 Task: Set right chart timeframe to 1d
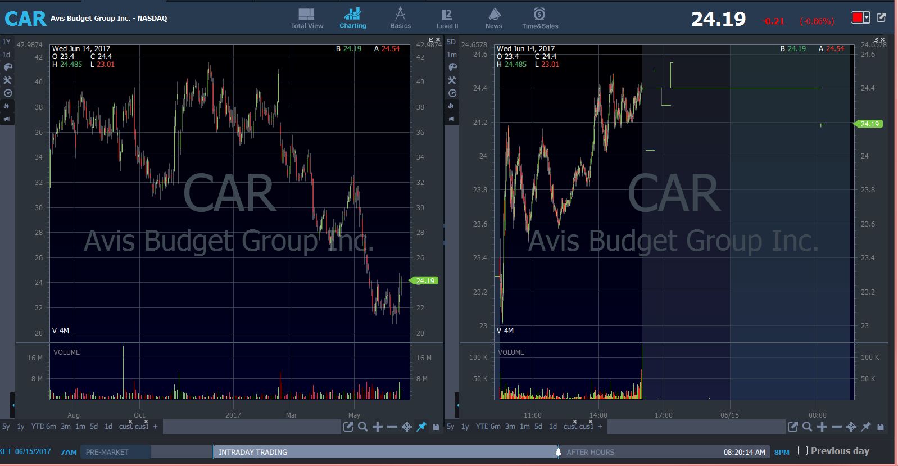(x=553, y=427)
